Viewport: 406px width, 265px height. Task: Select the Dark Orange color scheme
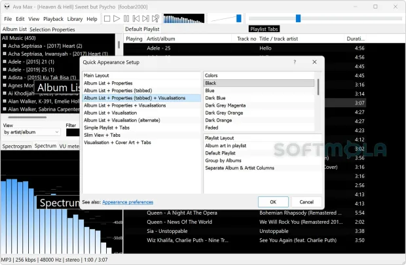tap(259, 120)
